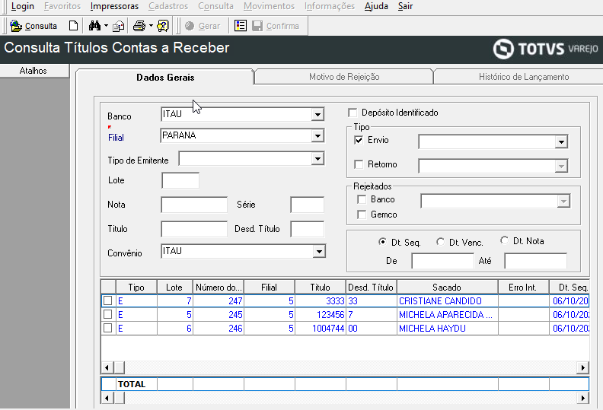
Task: Click the color list legend icon
Action: point(241,26)
